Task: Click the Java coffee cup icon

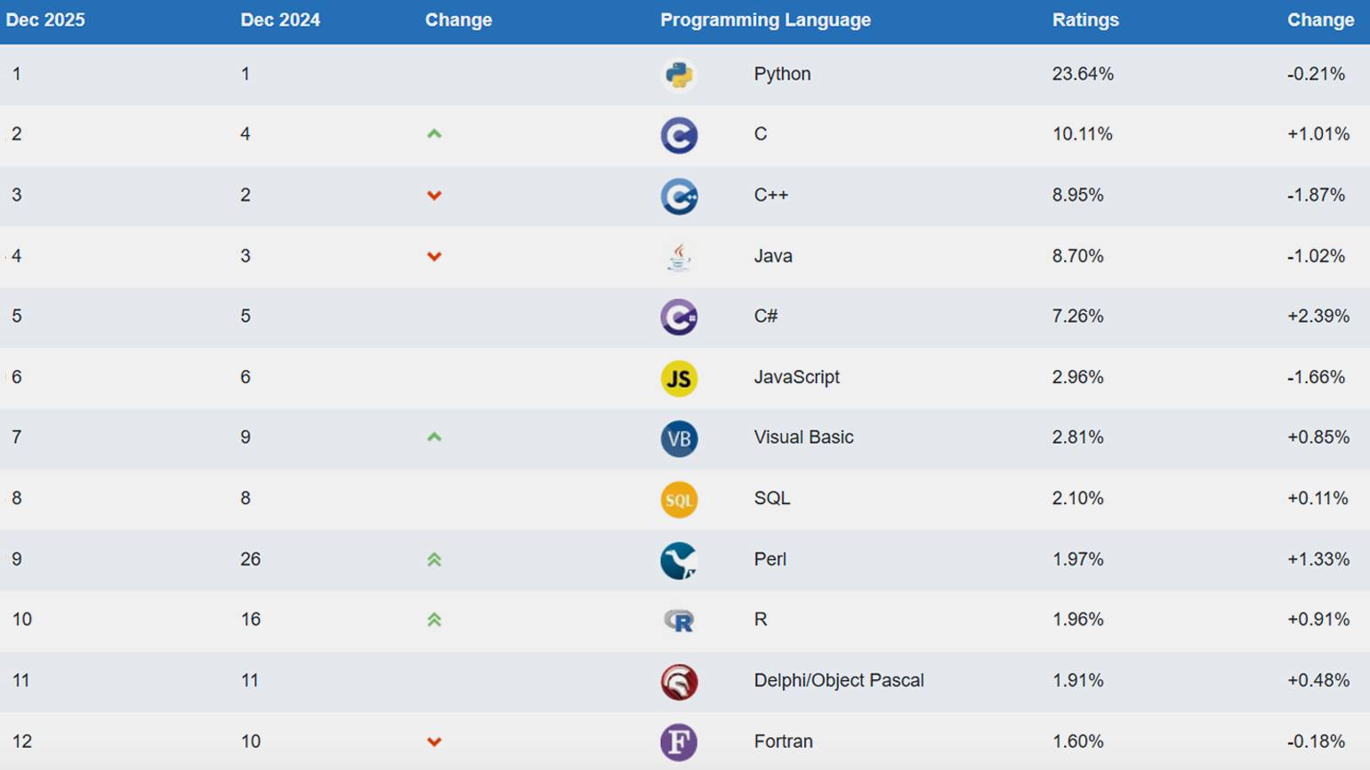Action: (x=679, y=257)
